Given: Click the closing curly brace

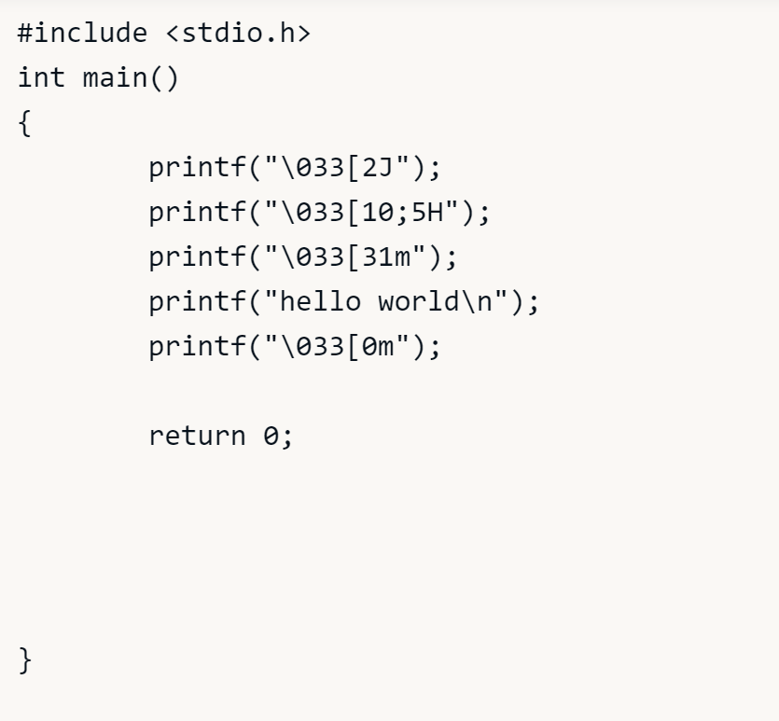Looking at the screenshot, I should point(25,660).
